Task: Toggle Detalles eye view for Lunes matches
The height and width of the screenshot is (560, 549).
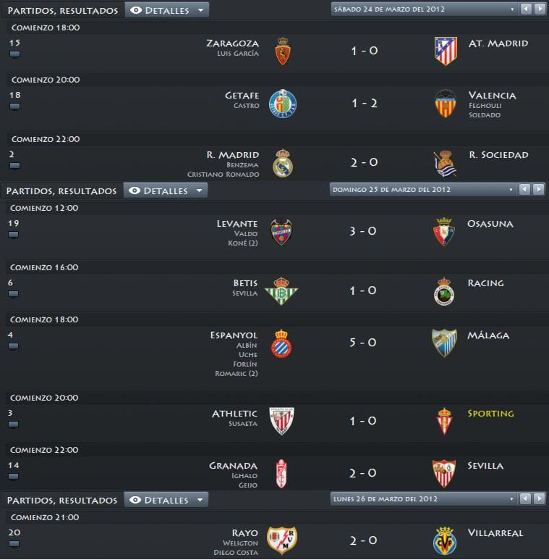Action: [x=166, y=500]
